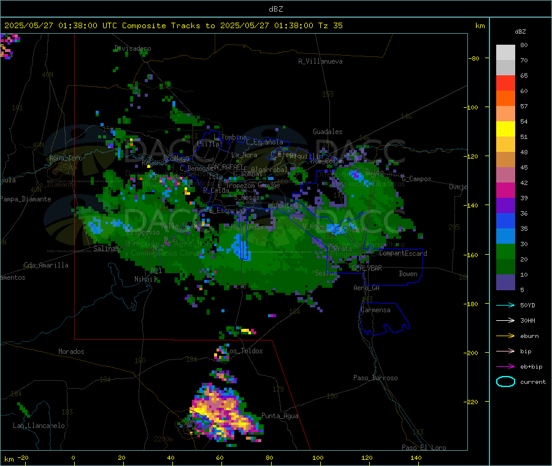Click the Morados map label
Viewport: 552px width, 466px height.
pos(71,351)
